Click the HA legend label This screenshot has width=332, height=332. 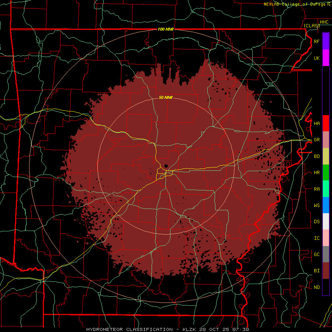[x=317, y=123]
